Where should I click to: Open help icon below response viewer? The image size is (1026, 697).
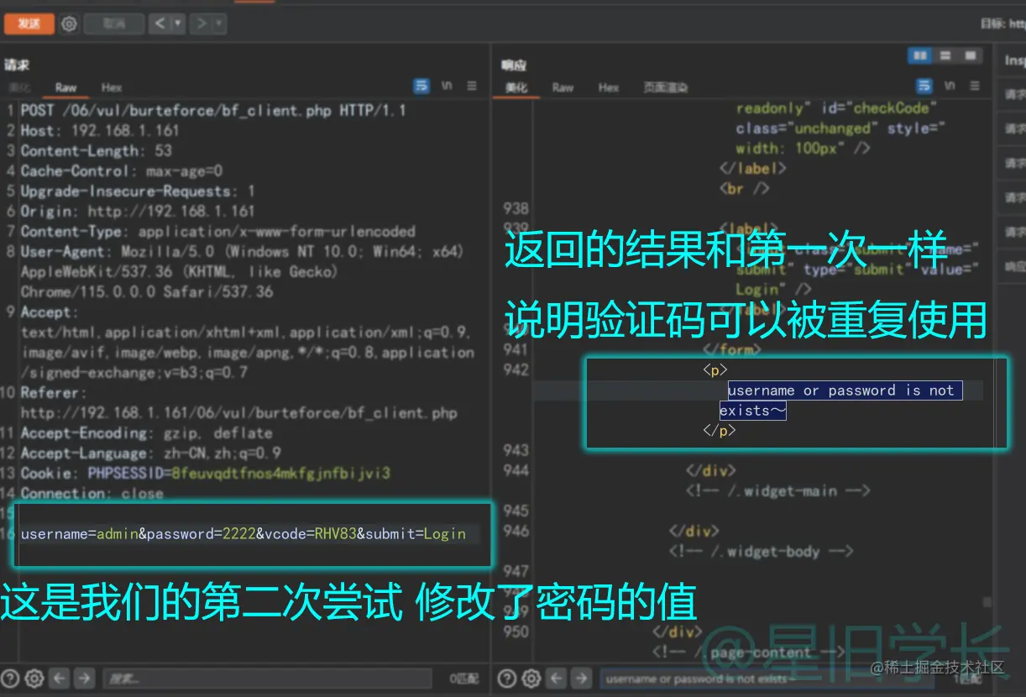pyautogui.click(x=507, y=679)
